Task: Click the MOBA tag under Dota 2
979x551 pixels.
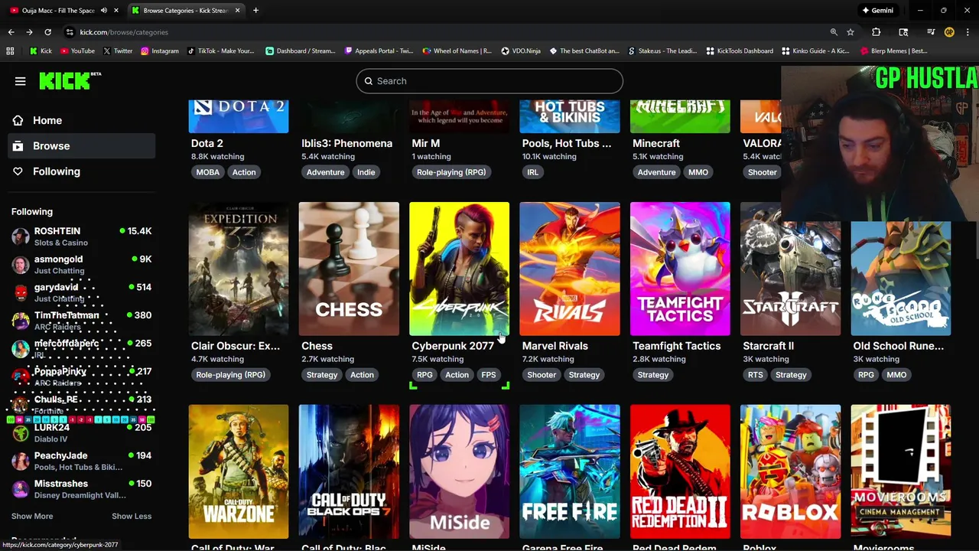Action: (x=207, y=172)
